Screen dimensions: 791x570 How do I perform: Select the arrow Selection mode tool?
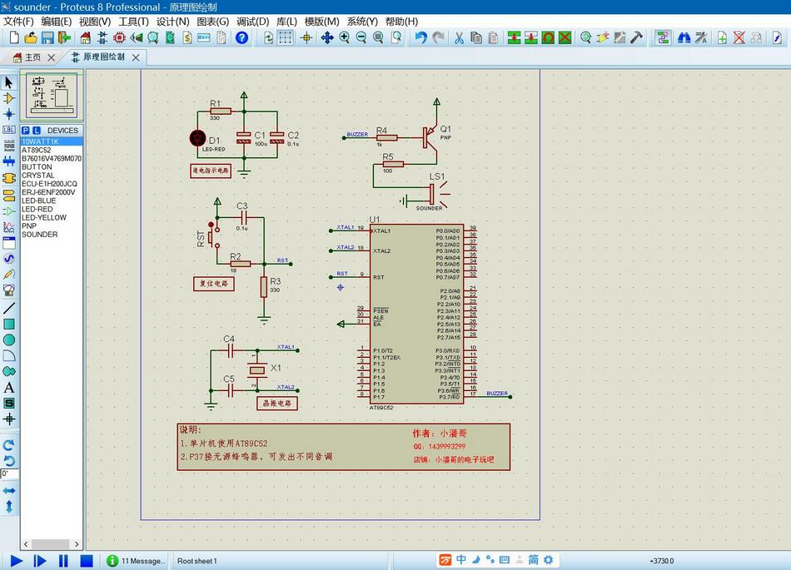coord(8,82)
